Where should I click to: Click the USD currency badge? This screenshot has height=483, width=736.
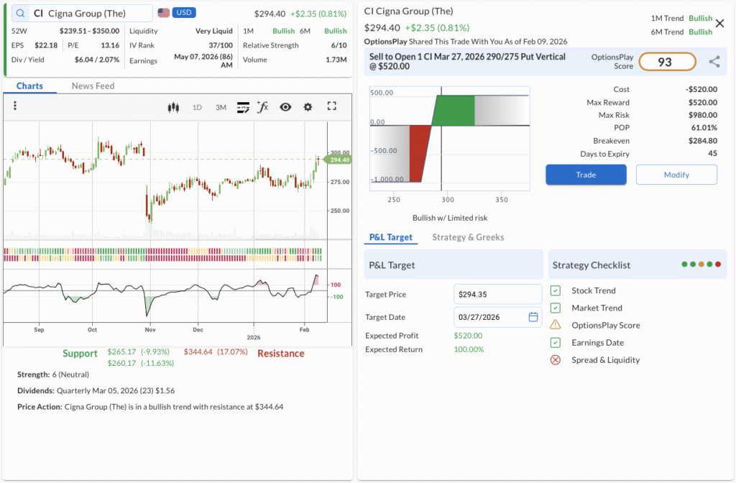(x=184, y=13)
